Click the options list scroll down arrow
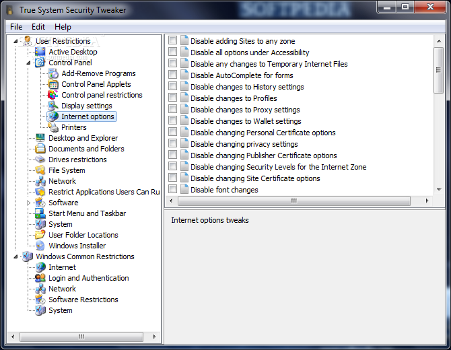 (x=439, y=190)
